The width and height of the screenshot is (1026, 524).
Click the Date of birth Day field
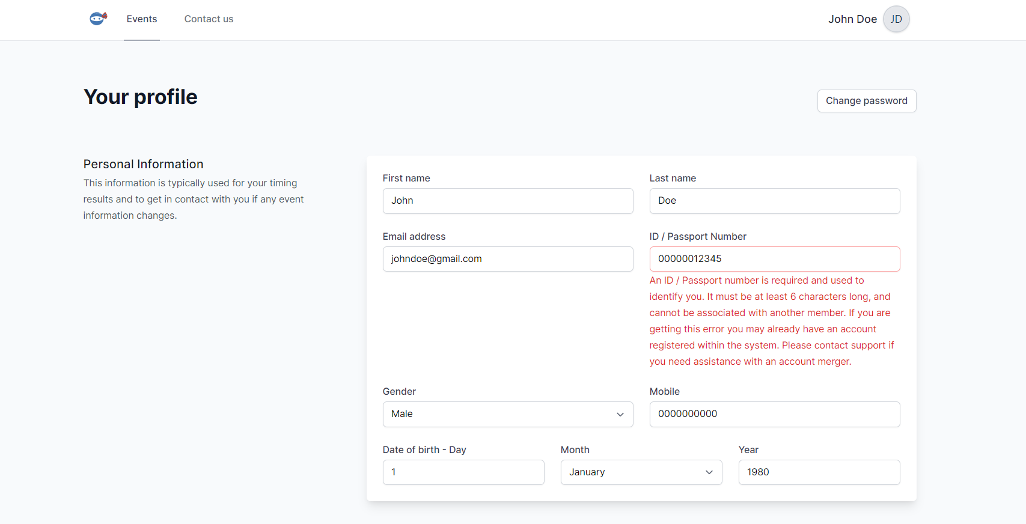463,472
